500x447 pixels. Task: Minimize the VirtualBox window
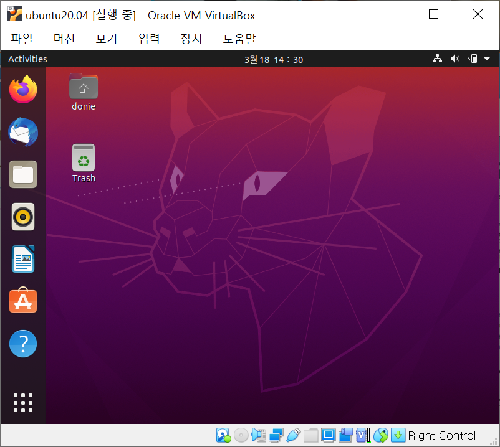(390, 14)
